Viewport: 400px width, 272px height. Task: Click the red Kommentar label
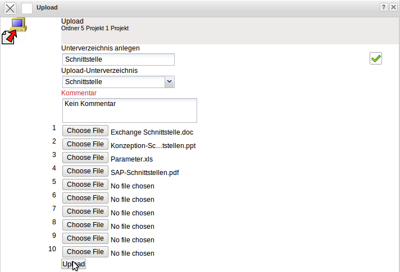(79, 93)
